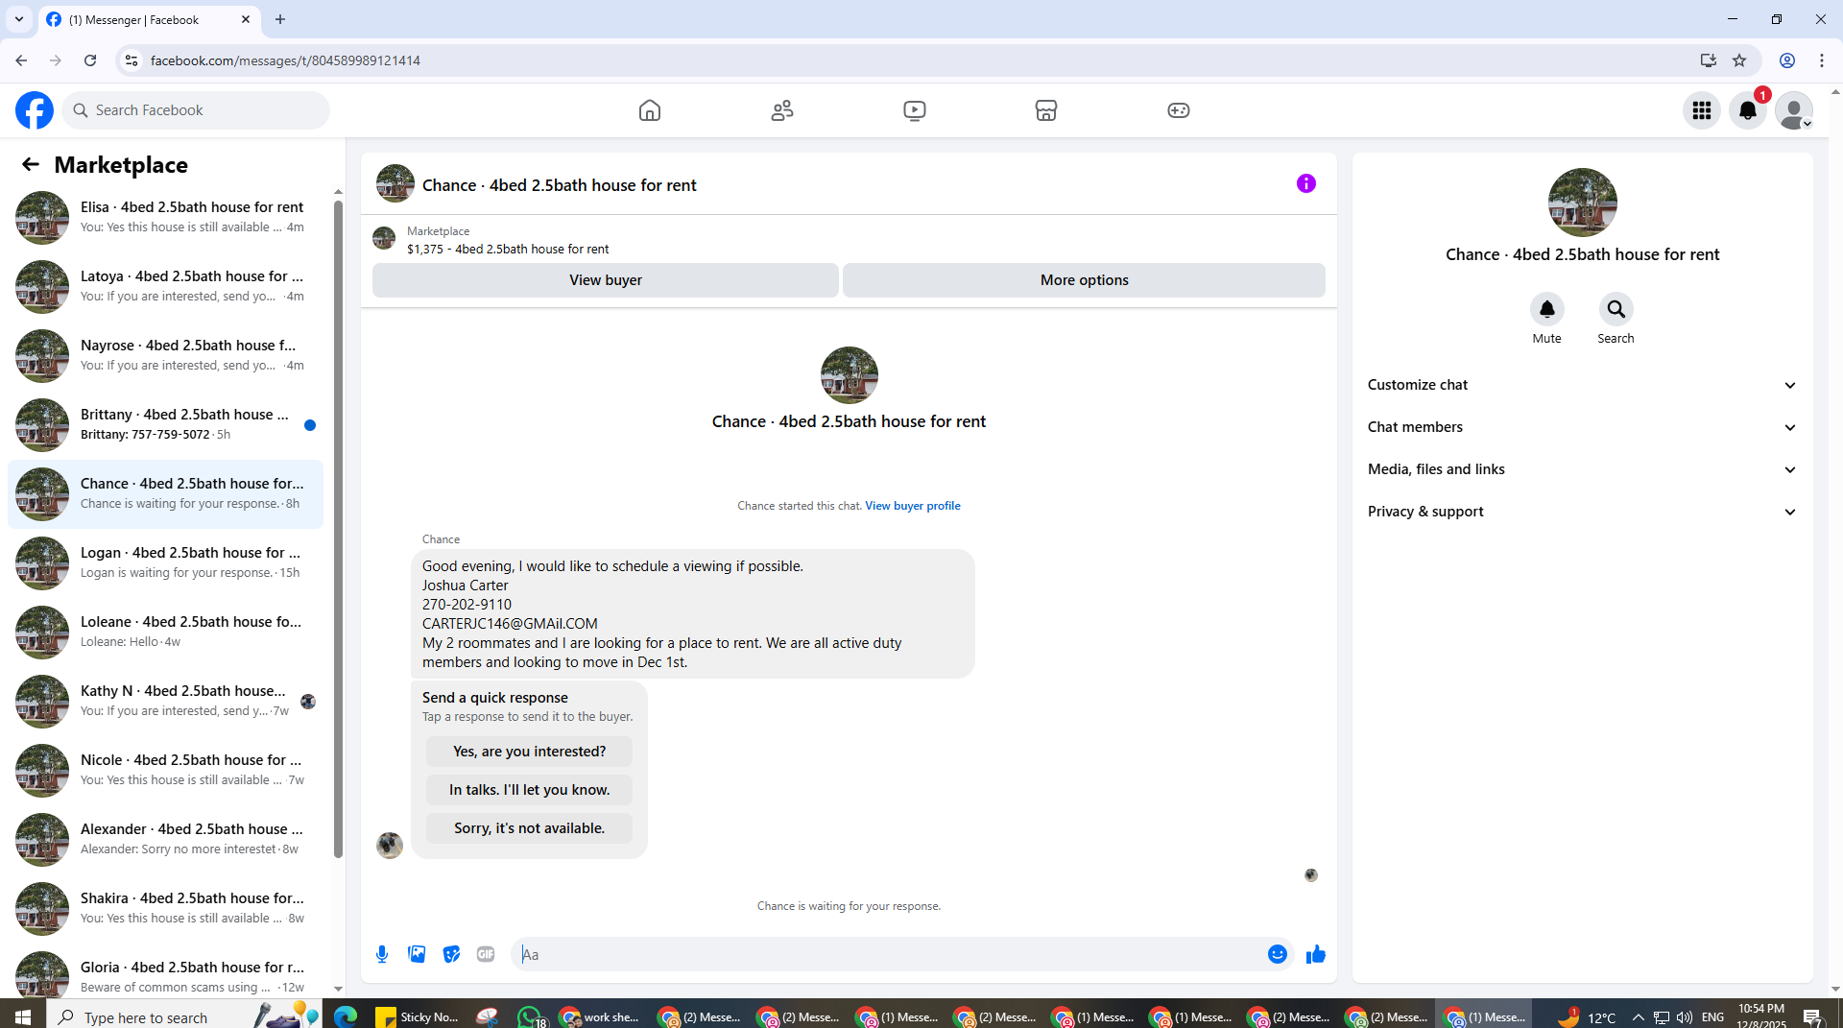1843x1028 pixels.
Task: Expand the Customize chat section
Action: tap(1582, 385)
